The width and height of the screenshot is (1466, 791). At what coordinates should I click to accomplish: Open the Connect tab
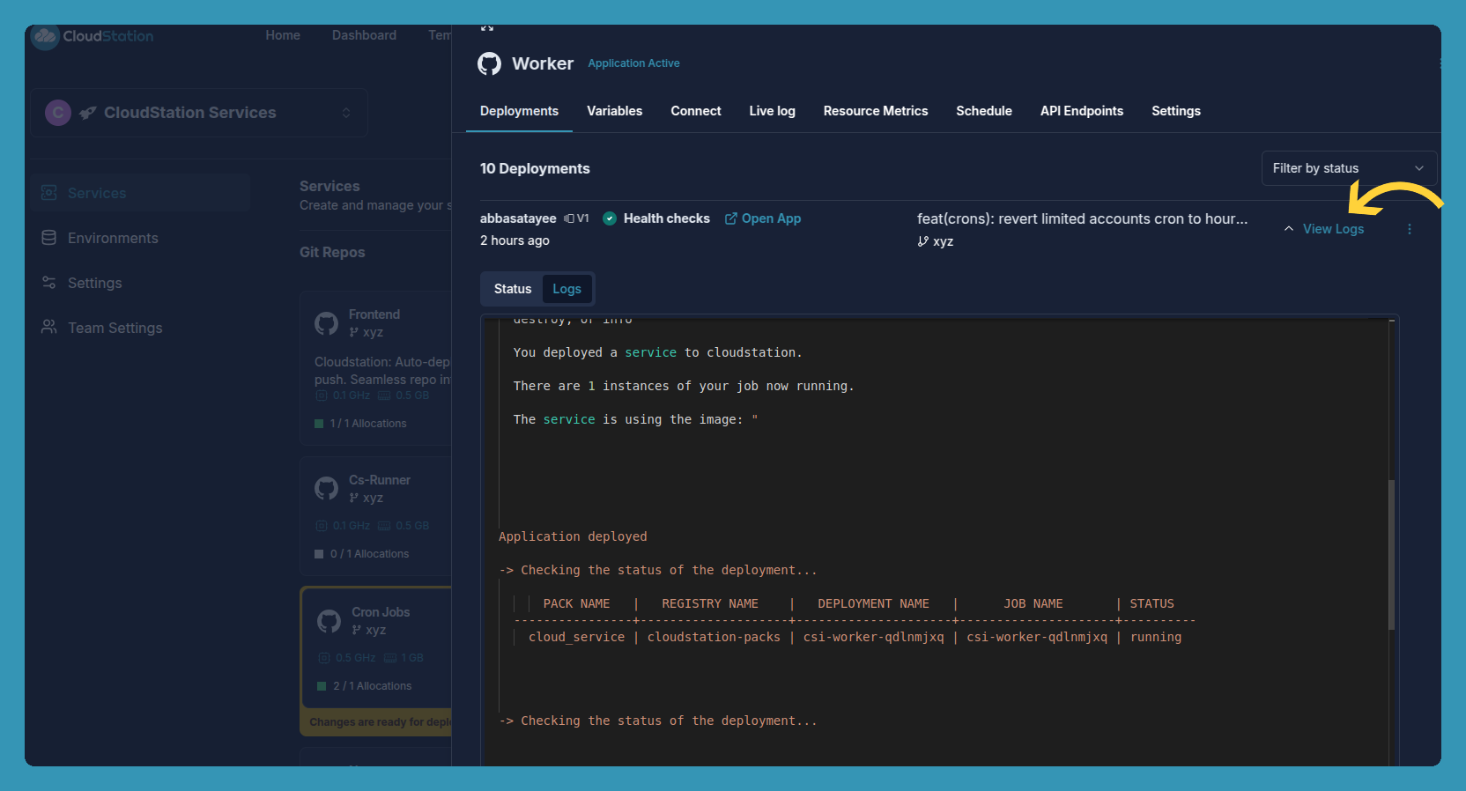coord(696,111)
